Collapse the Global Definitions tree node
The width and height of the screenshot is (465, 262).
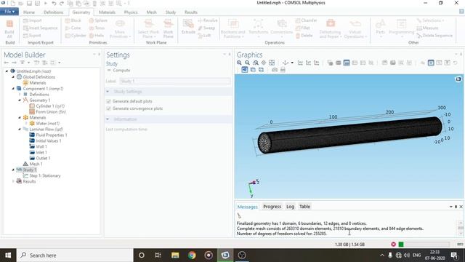pyautogui.click(x=13, y=77)
